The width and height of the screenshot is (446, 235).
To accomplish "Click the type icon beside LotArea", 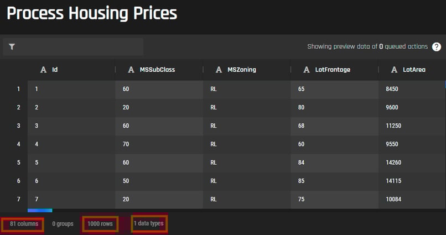I will [x=394, y=70].
